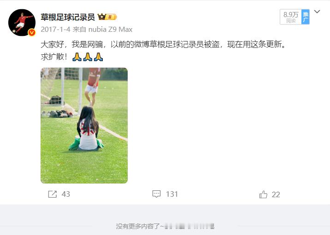330x235 pixels.
Task: Click the comment bubble icon
Action: 156,194
